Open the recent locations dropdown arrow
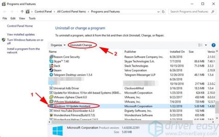 (17, 12)
